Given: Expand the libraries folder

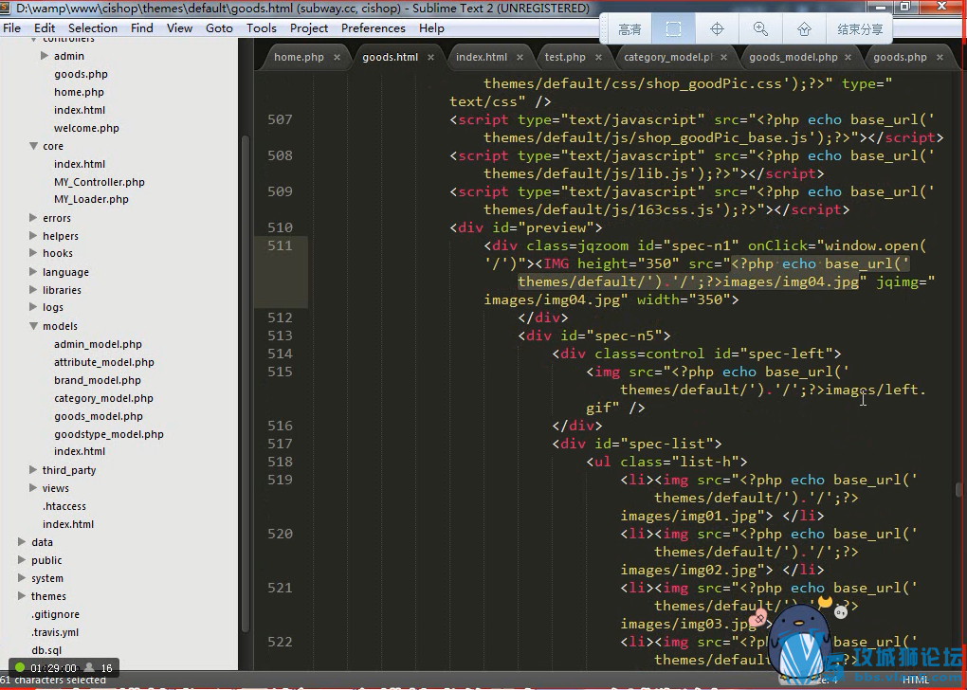Looking at the screenshot, I should [33, 289].
